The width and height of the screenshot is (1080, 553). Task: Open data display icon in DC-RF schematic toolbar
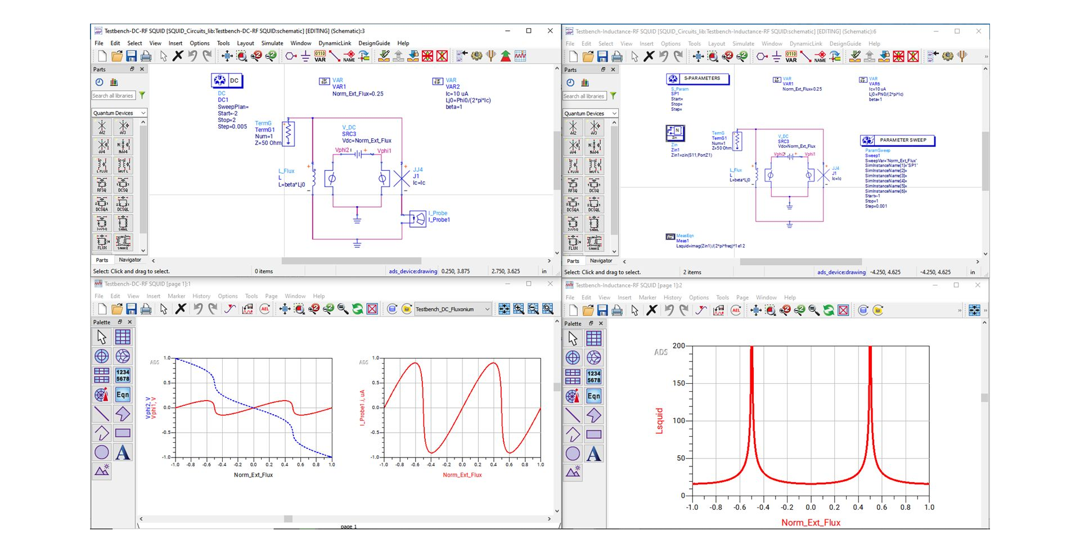(x=520, y=56)
